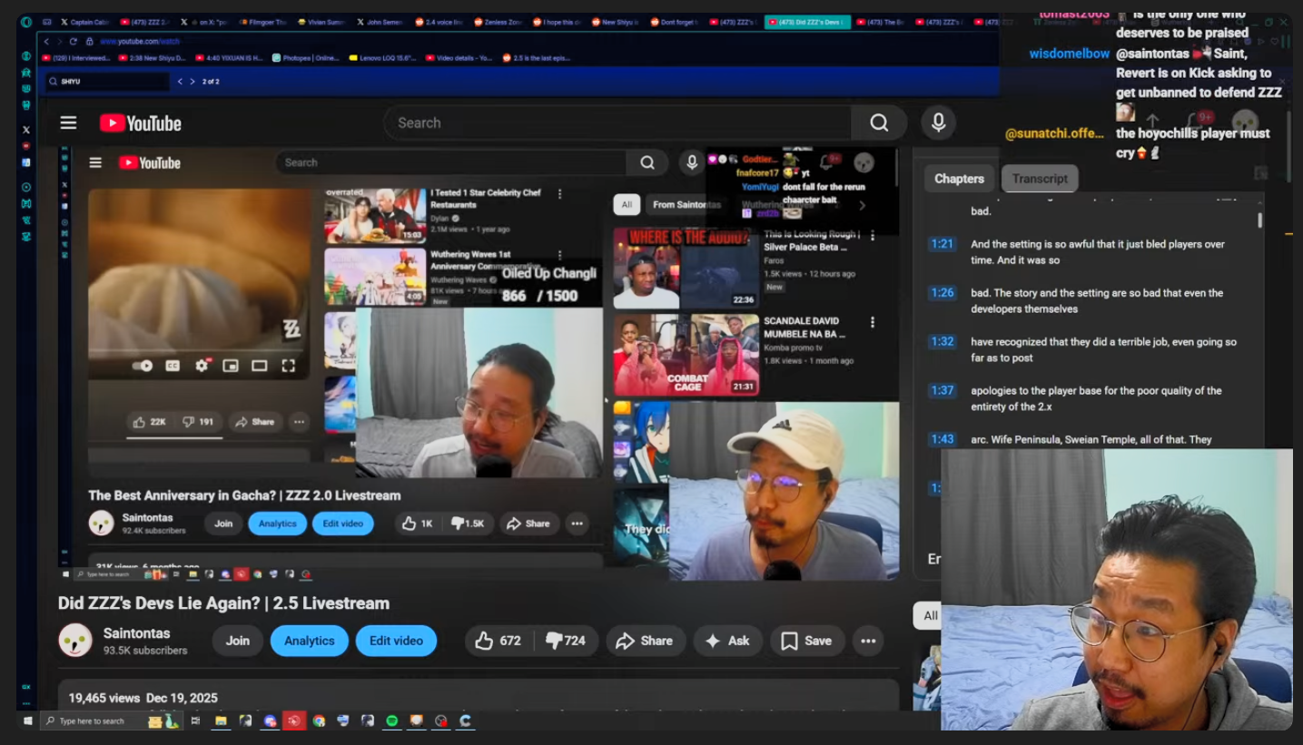Open the Windows Start menu

[28, 721]
